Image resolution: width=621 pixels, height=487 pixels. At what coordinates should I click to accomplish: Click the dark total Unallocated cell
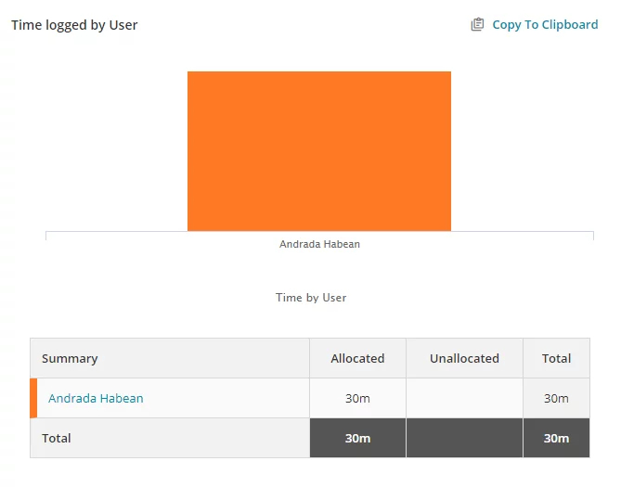464,438
